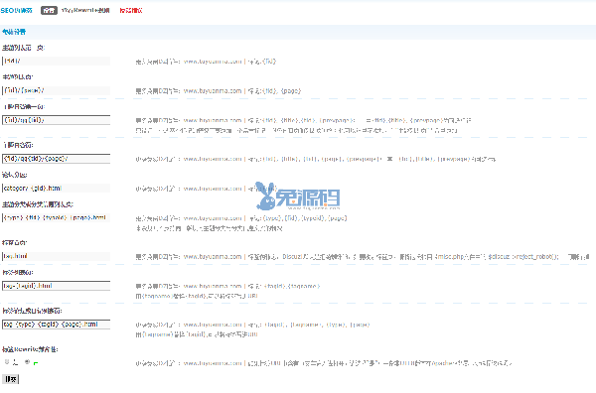This screenshot has width=596, height=393.
Task: Open the SEO tab at top left
Action: [16, 11]
